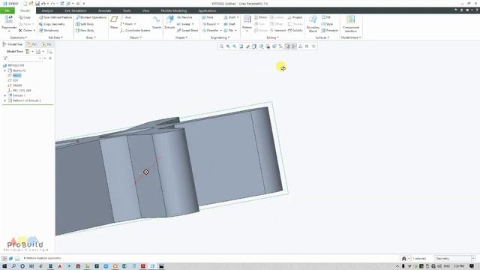Viewport: 480px width, 270px height.
Task: Click the Round tool
Action: pyautogui.click(x=210, y=24)
